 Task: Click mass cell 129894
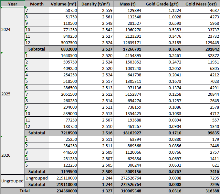pos(128,10)
